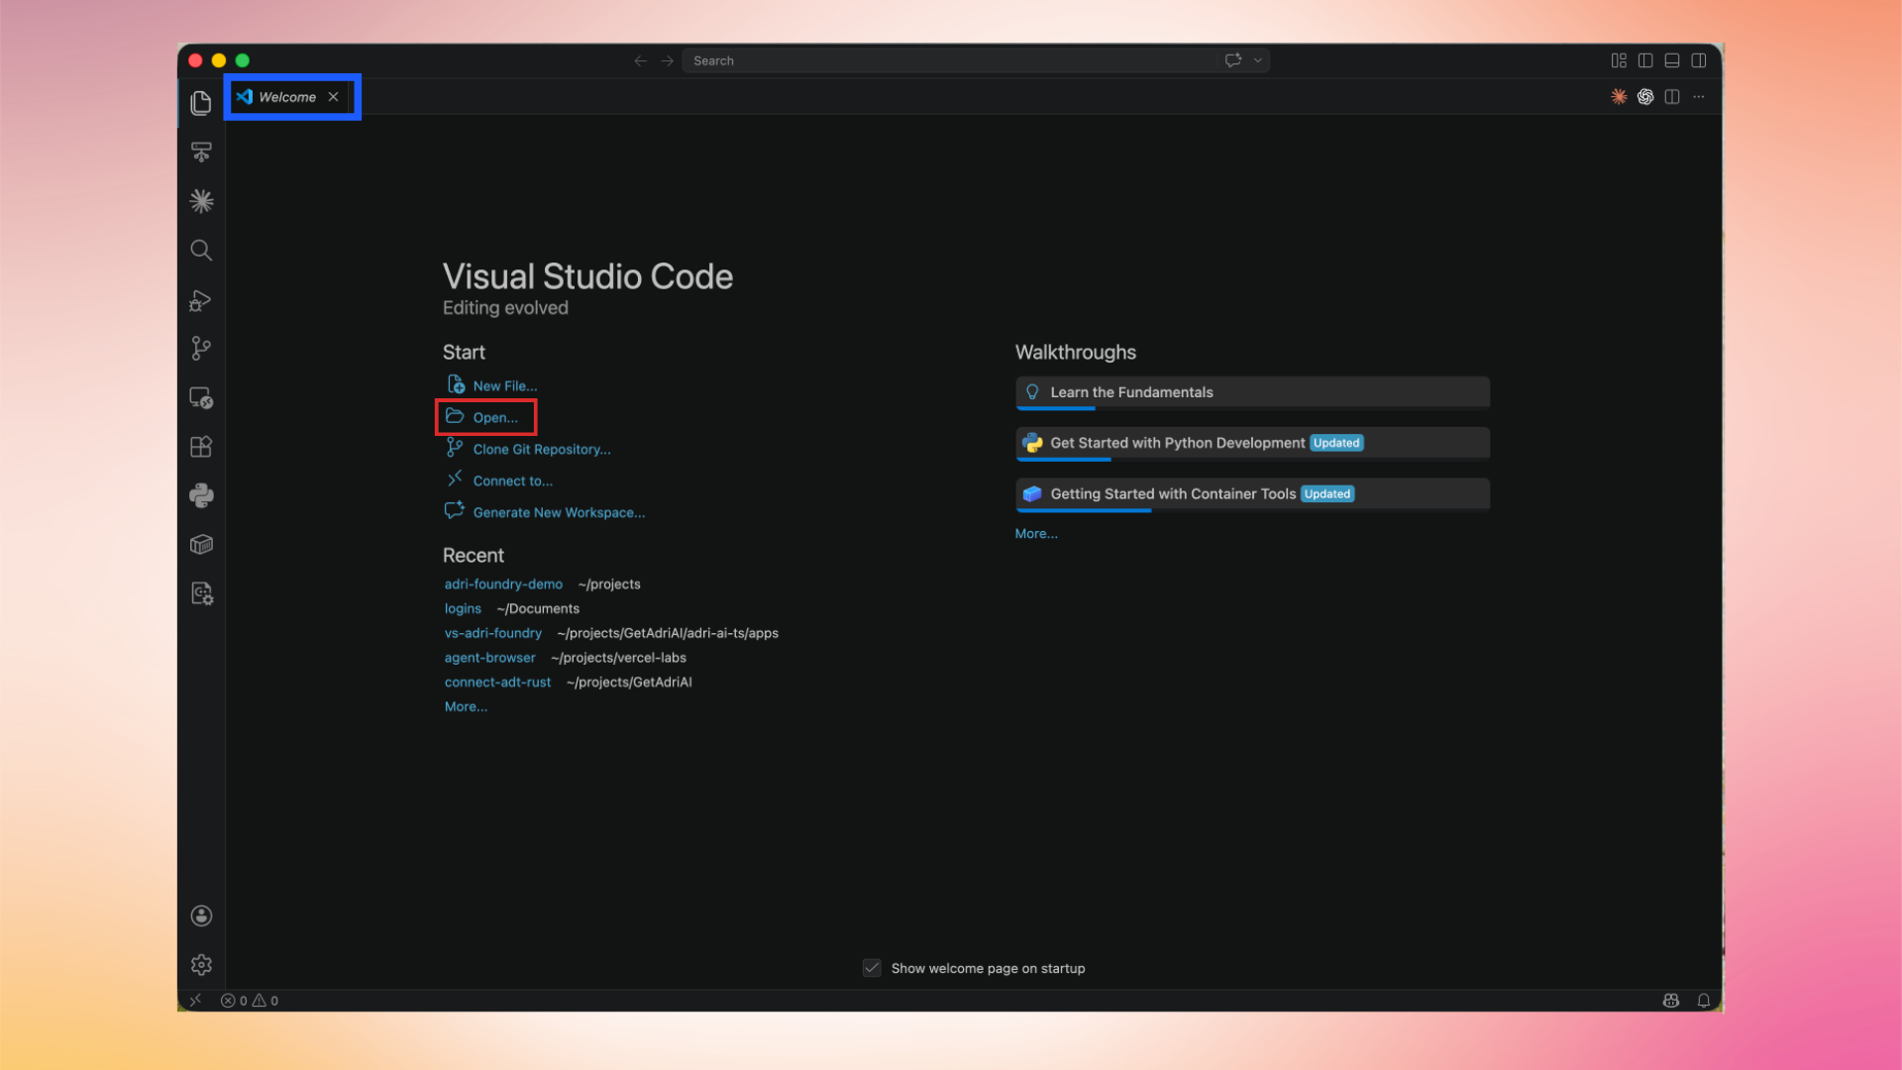1902x1070 pixels.
Task: Open the Run and Debug view
Action: click(201, 300)
